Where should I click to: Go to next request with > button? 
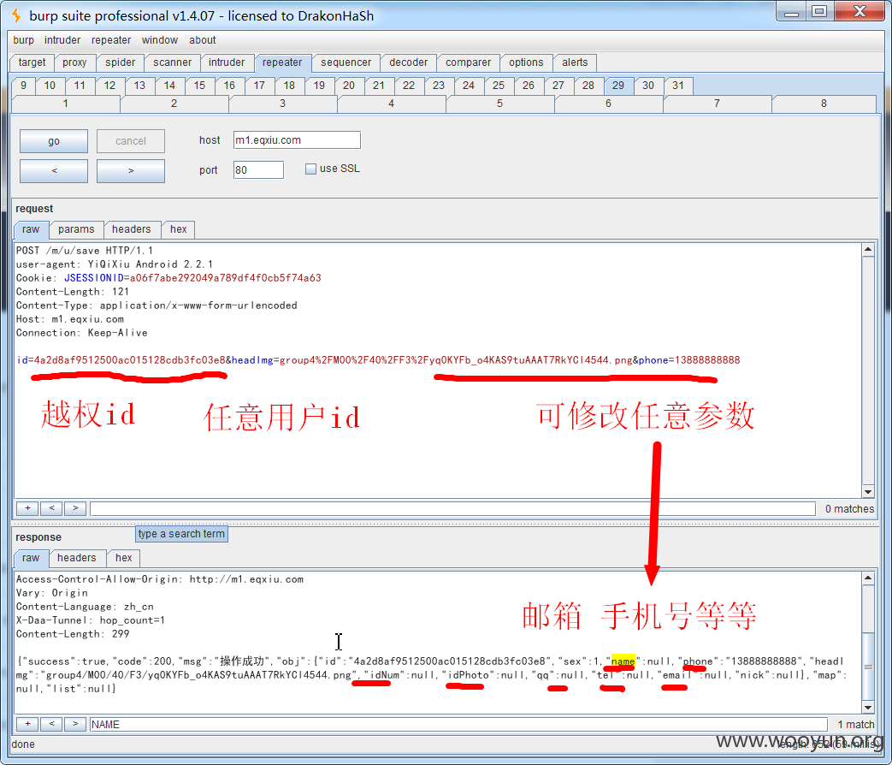click(131, 171)
